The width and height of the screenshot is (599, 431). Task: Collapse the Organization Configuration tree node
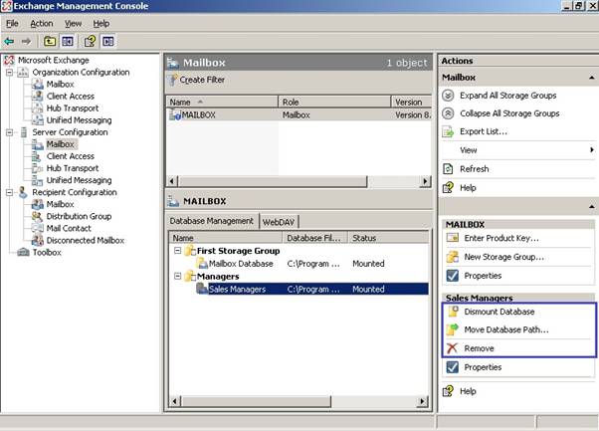[9, 73]
